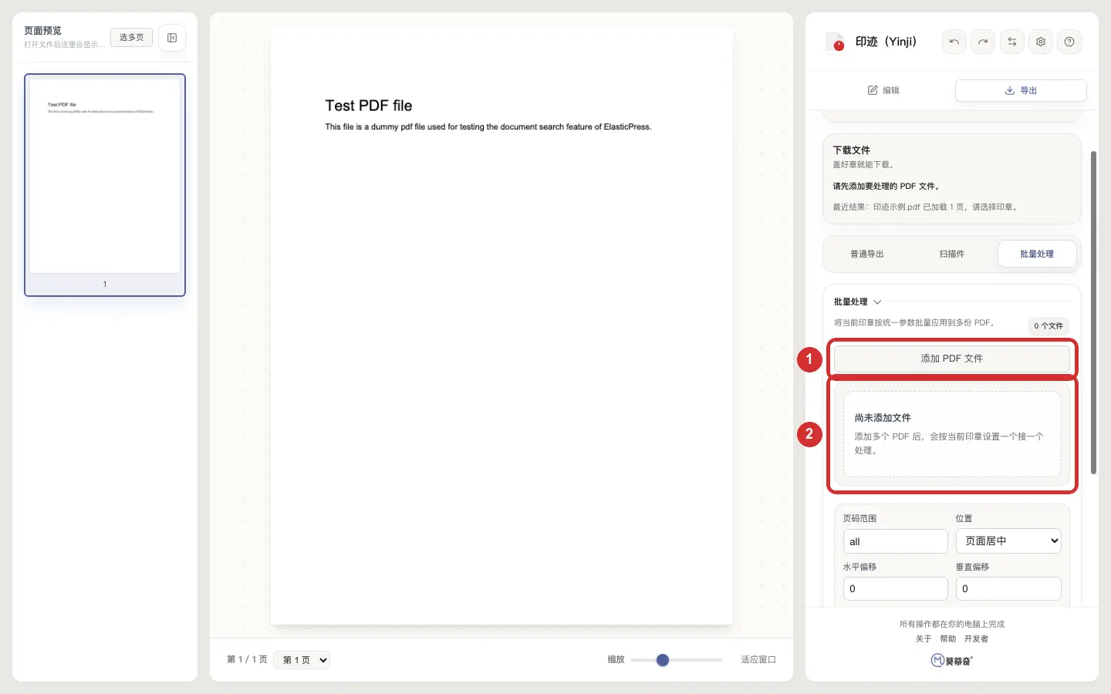Screen dimensions: 1111x694
Task: Open the 页面居中 position dropdown
Action: tap(1008, 541)
